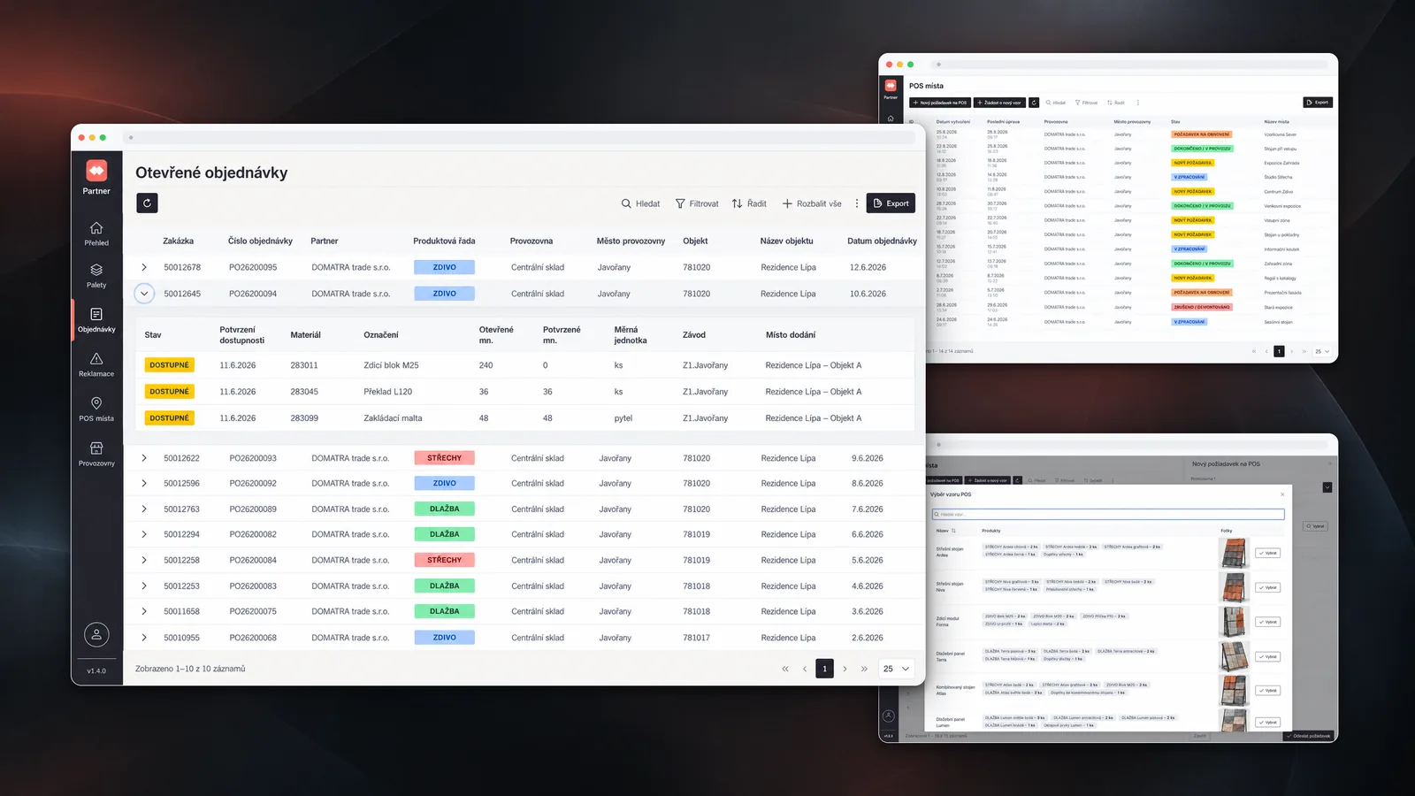The image size is (1415, 796).
Task: Open the three-dot more options menu
Action: pos(856,203)
